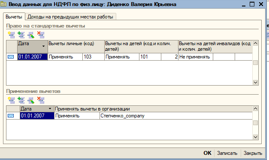
Task: Click children deduction code 101 cell
Action: click(150, 57)
